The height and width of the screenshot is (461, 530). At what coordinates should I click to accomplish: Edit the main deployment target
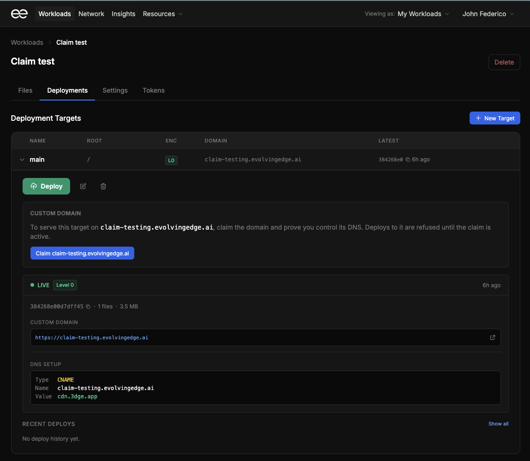83,186
